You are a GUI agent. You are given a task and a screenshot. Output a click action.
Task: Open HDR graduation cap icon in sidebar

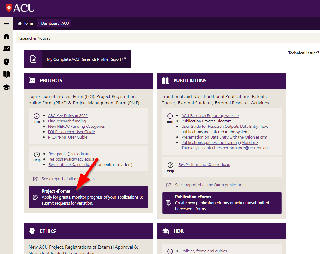pyautogui.click(x=6, y=88)
